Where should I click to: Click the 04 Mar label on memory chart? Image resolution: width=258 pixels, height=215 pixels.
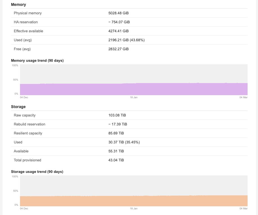click(243, 97)
